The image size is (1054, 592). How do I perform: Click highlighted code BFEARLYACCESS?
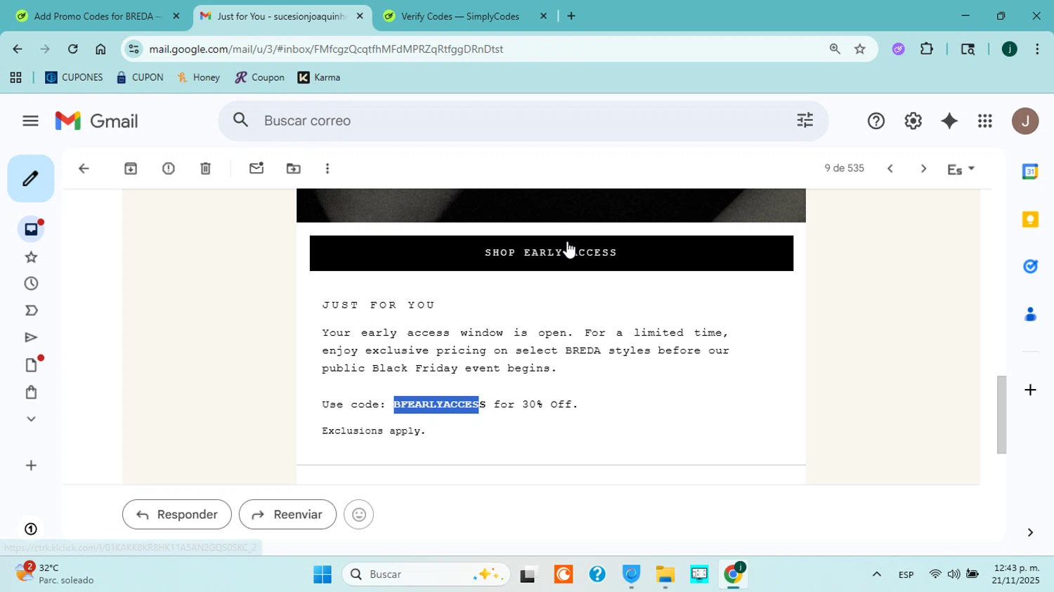439,404
